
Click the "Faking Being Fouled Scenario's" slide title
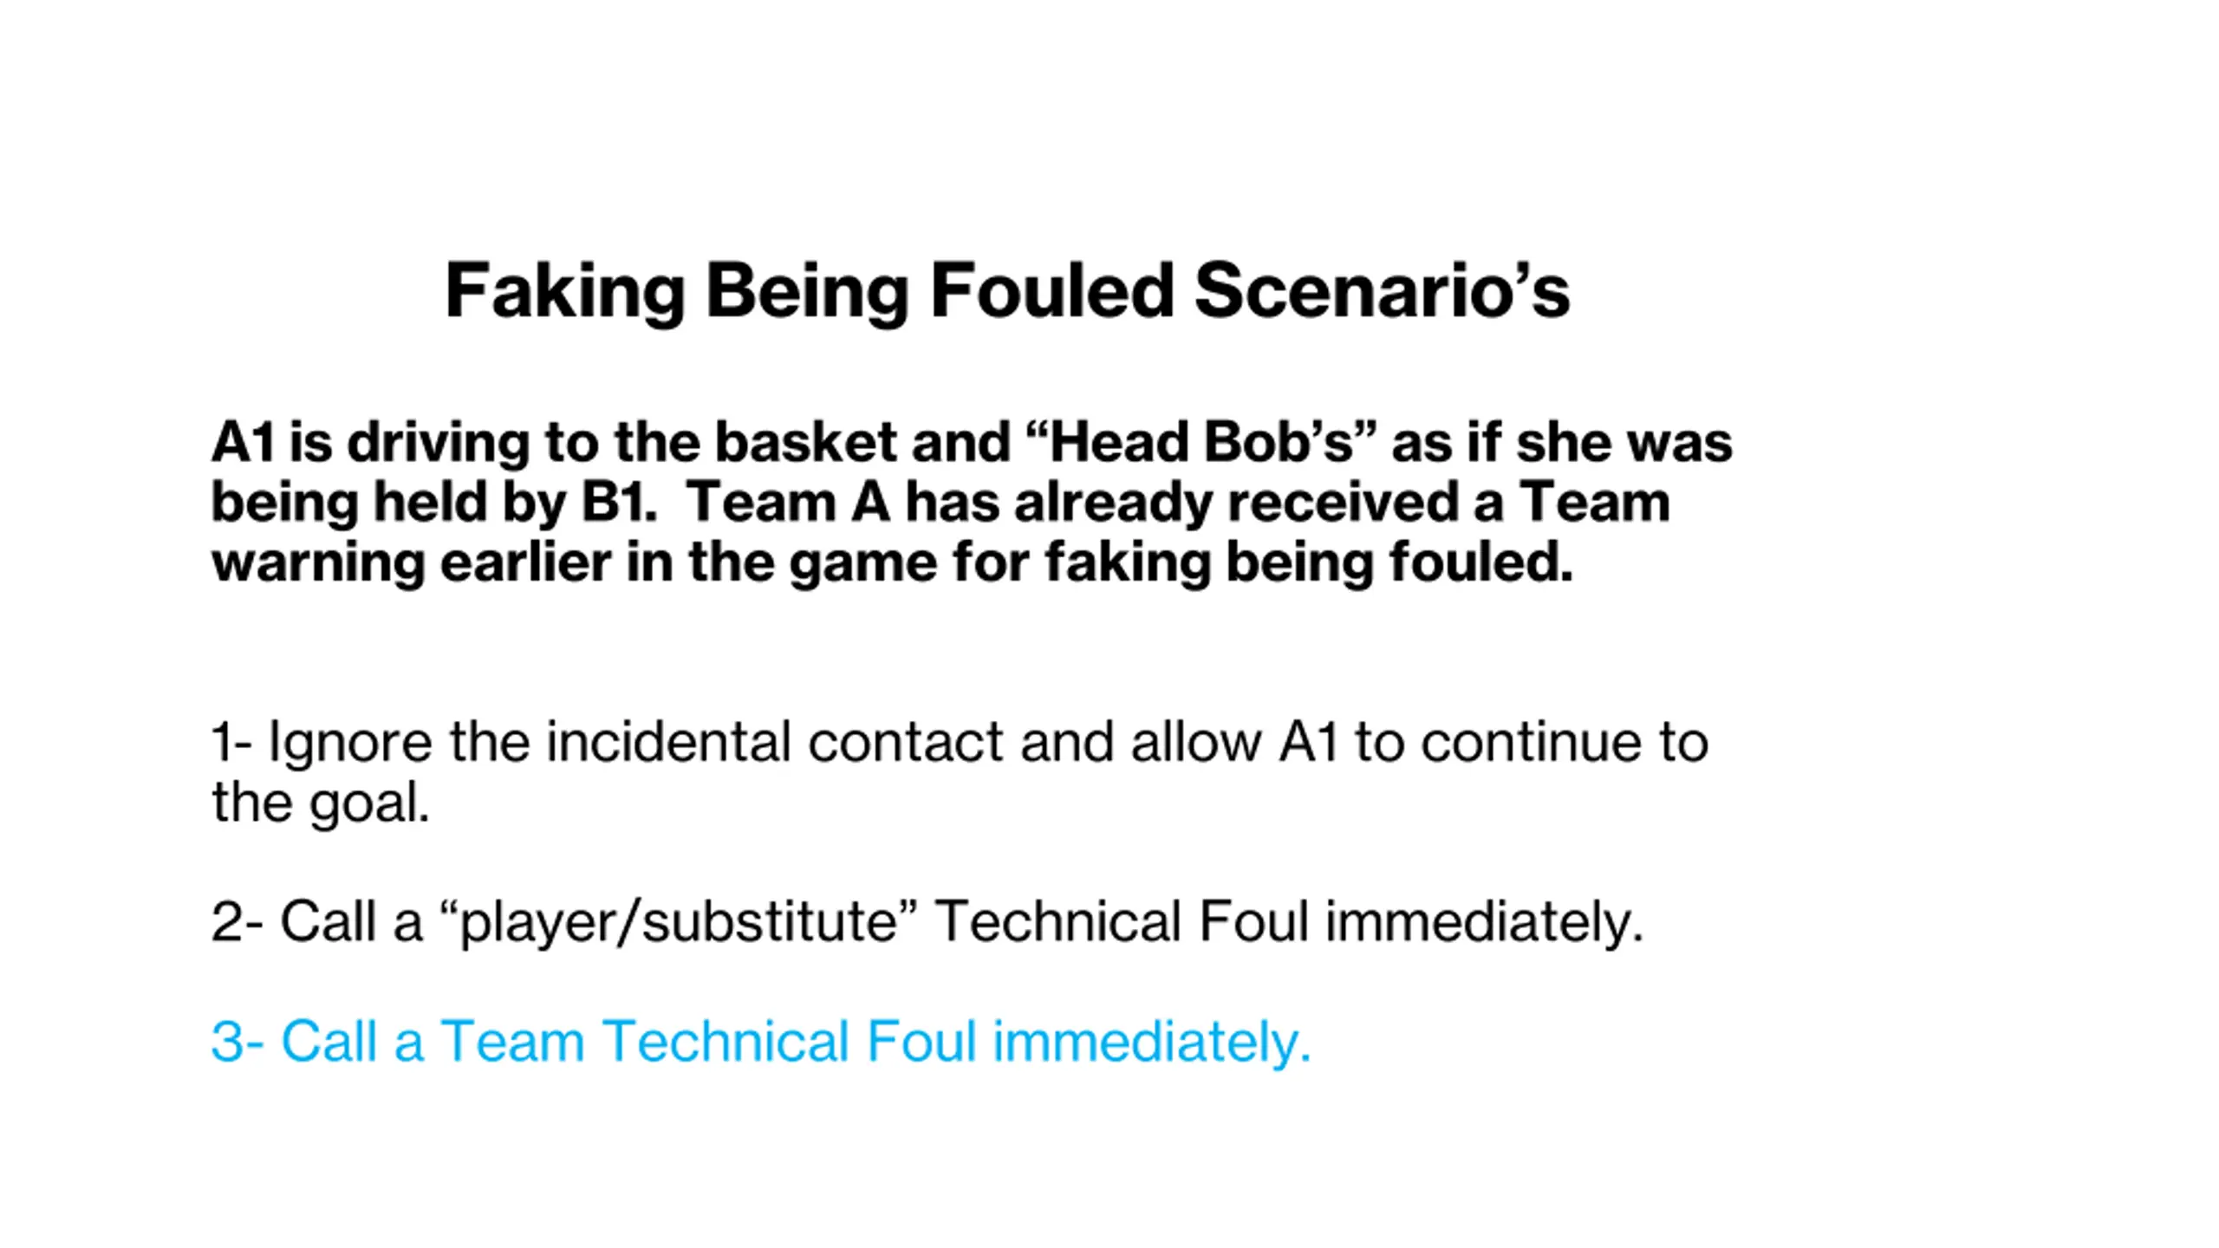1007,291
